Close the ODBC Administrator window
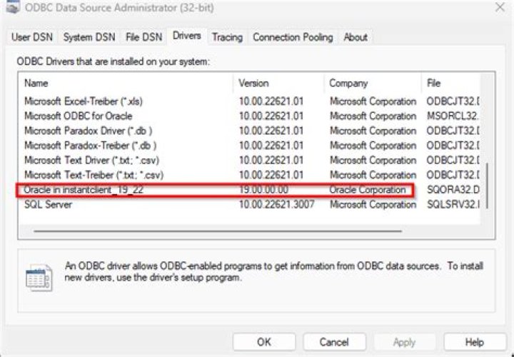Viewport: 514px width, 357px height. (x=500, y=7)
